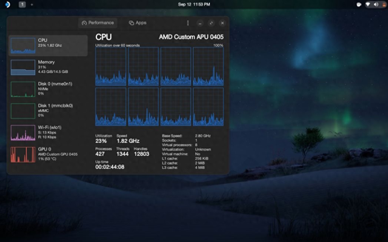Open the three-dot main menu
The image size is (388, 242).
tap(188, 23)
